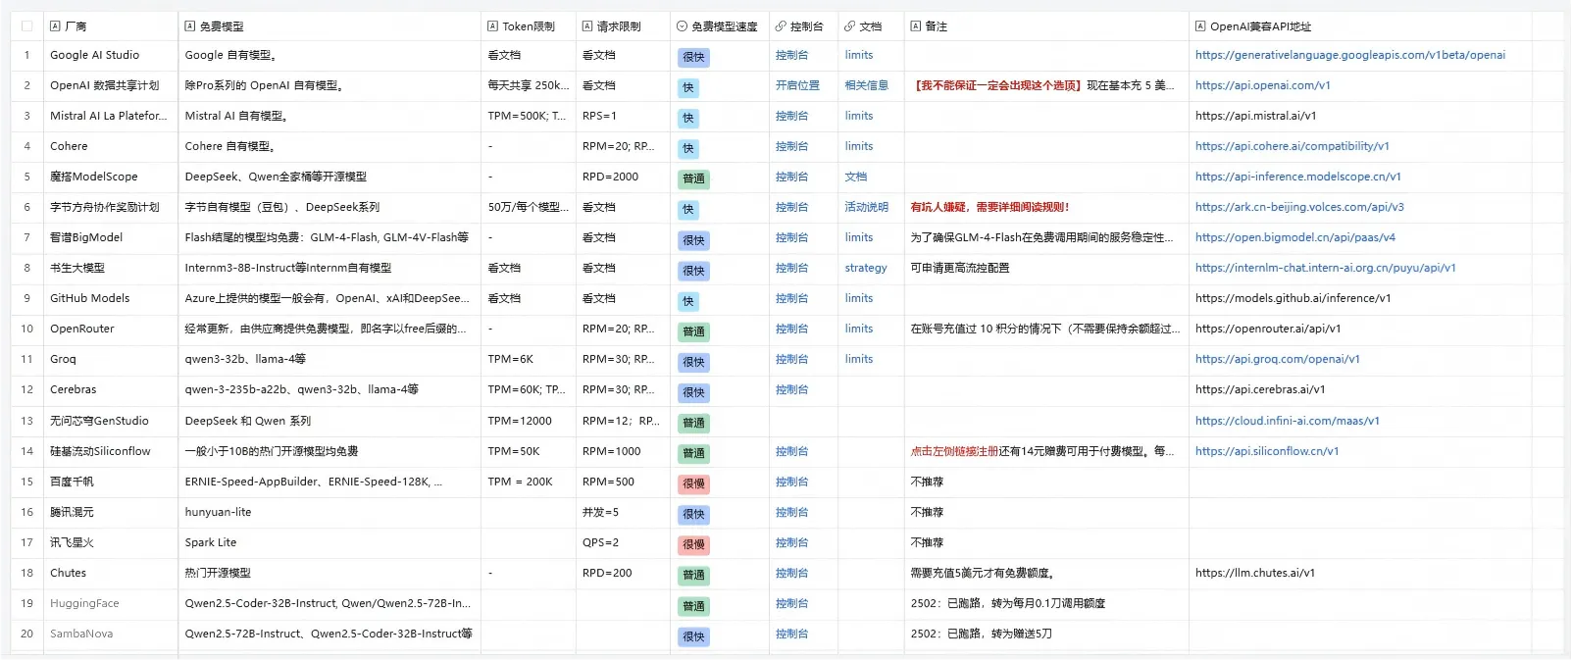
Task: Open the open.bigmodel.cn API URL
Action: [1294, 238]
